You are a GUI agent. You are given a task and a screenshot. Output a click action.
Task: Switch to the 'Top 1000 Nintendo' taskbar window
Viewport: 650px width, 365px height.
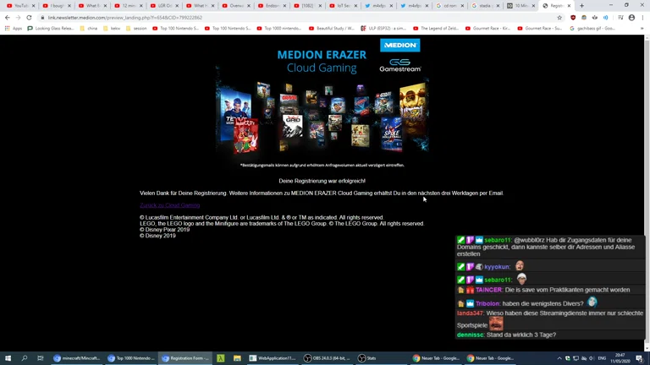tap(131, 358)
